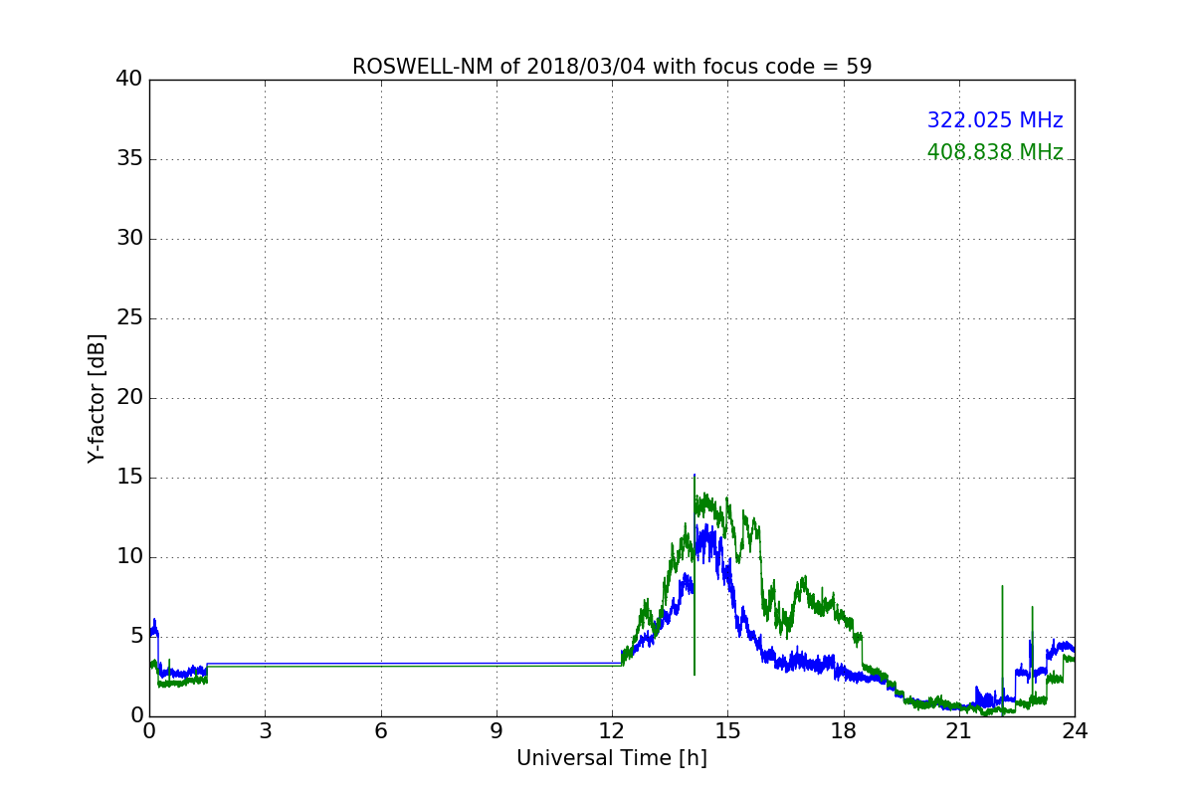The height and width of the screenshot is (796, 1194).
Task: Select the 322.025 MHz legend label
Action: point(995,120)
